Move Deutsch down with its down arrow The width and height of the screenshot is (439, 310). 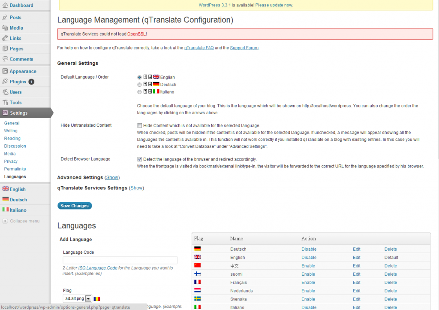click(150, 85)
